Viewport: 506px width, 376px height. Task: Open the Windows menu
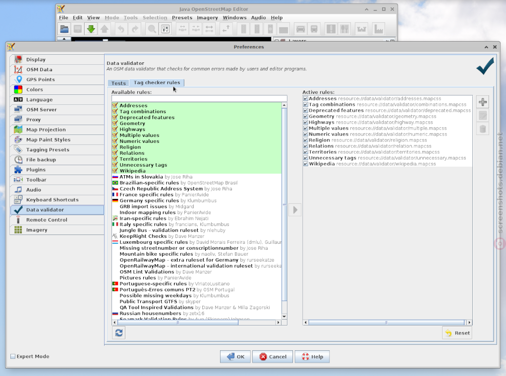click(x=234, y=18)
